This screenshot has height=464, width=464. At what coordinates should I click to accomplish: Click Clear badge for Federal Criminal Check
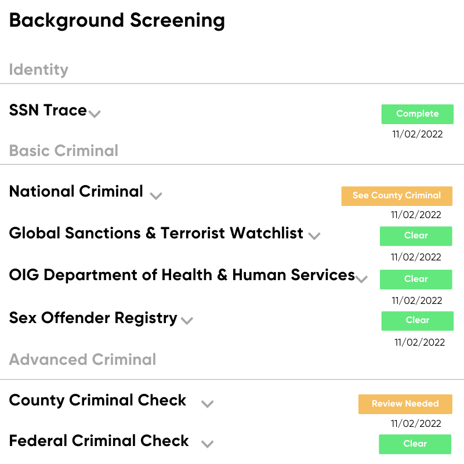tap(415, 444)
